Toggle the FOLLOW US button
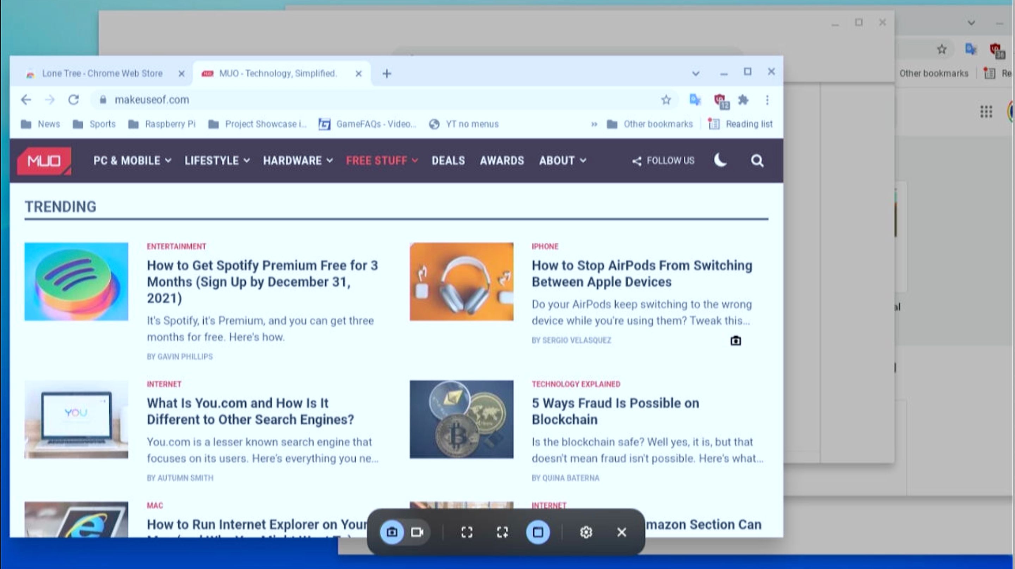Viewport: 1015px width, 569px height. tap(663, 160)
